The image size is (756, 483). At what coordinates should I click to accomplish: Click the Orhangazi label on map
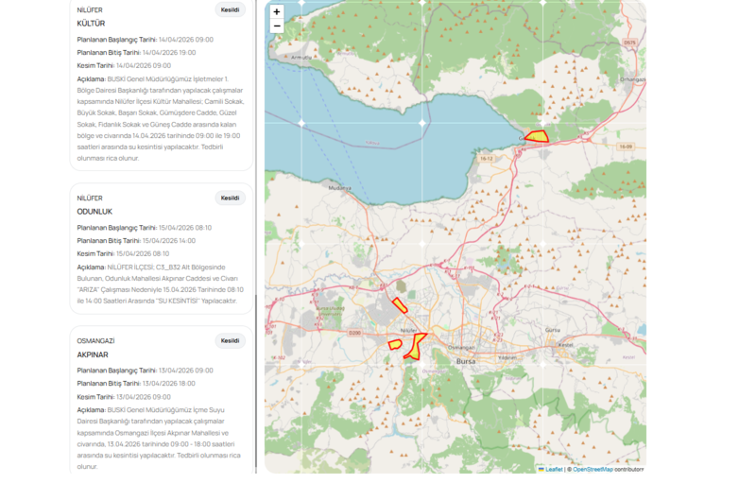(x=632, y=79)
